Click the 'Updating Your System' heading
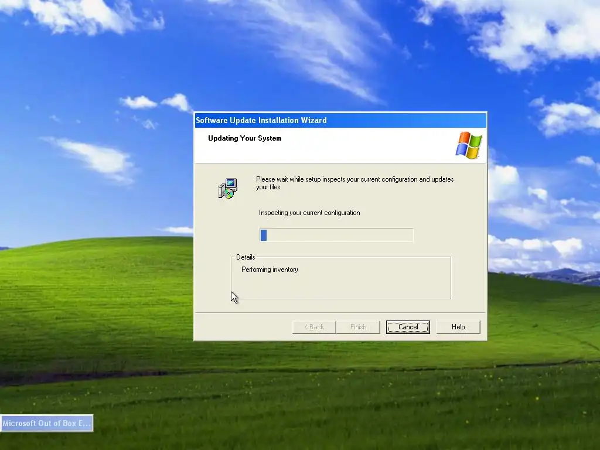The width and height of the screenshot is (600, 450). point(245,138)
